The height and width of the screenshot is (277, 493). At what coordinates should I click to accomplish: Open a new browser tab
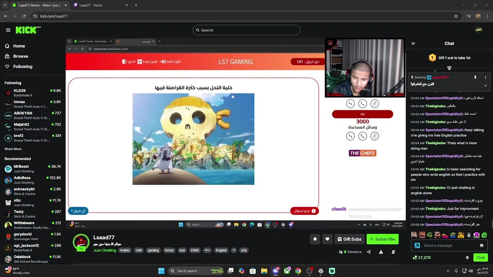(x=136, y=5)
